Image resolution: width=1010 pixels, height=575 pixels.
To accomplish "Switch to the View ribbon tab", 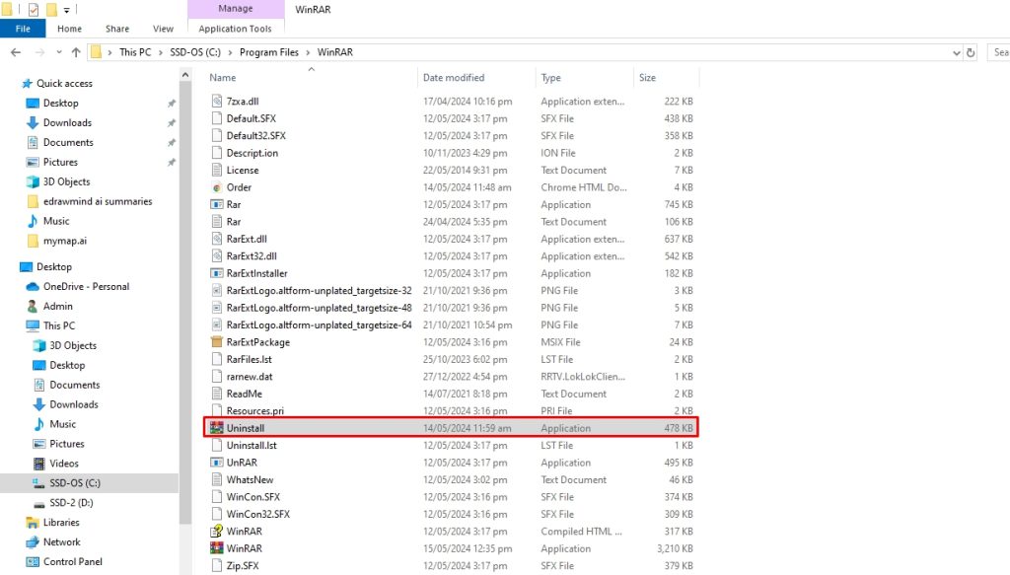I will point(163,29).
